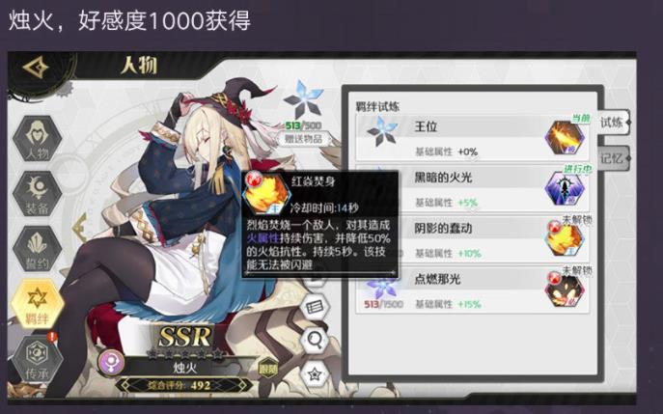Click the magnifying glass view icon
Image resolution: width=663 pixels, height=414 pixels.
click(315, 340)
